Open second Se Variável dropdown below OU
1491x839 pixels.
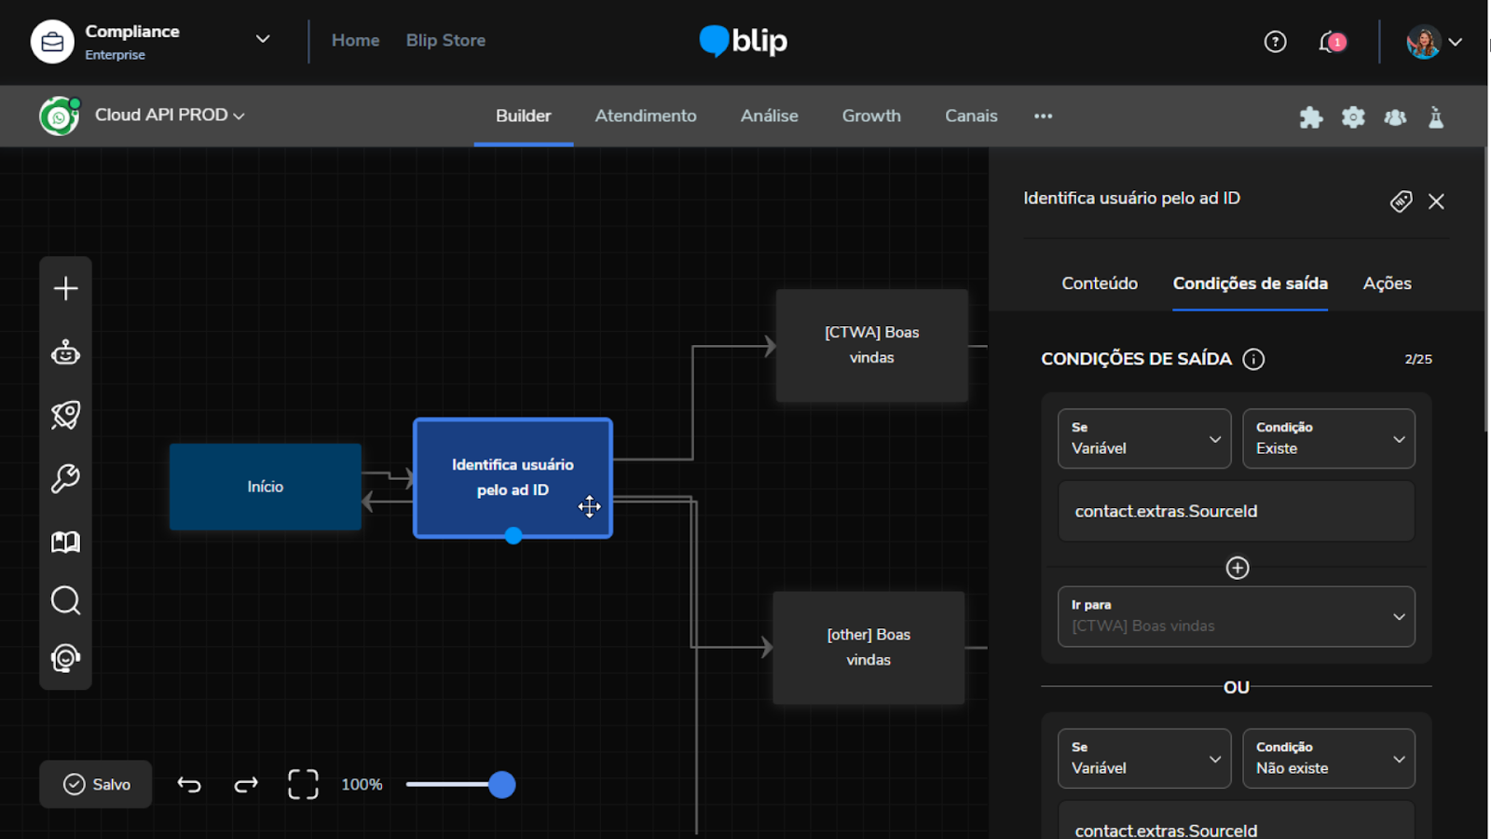tap(1144, 758)
